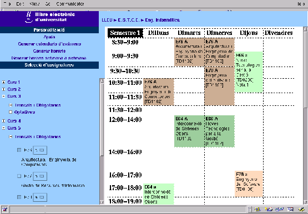
Task: Click Arquitectura i Enginyeria de Computadors subject name
Action: [49, 162]
